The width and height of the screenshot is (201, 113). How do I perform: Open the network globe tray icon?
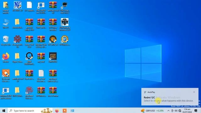(x=180, y=111)
